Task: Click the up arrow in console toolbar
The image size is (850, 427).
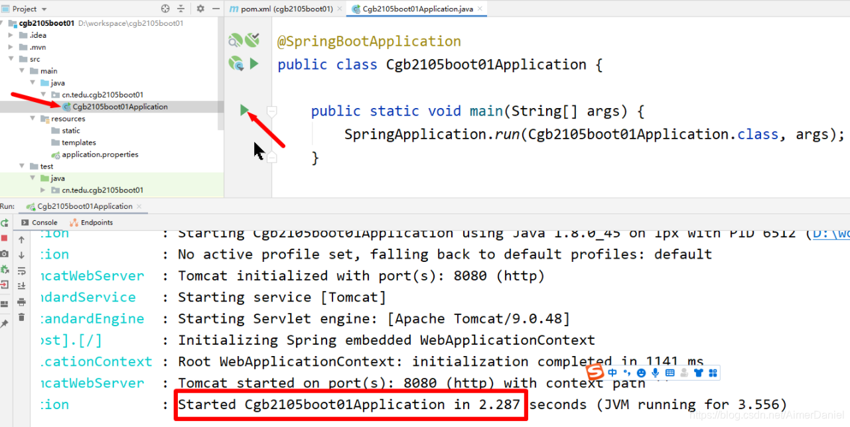Action: (21, 239)
